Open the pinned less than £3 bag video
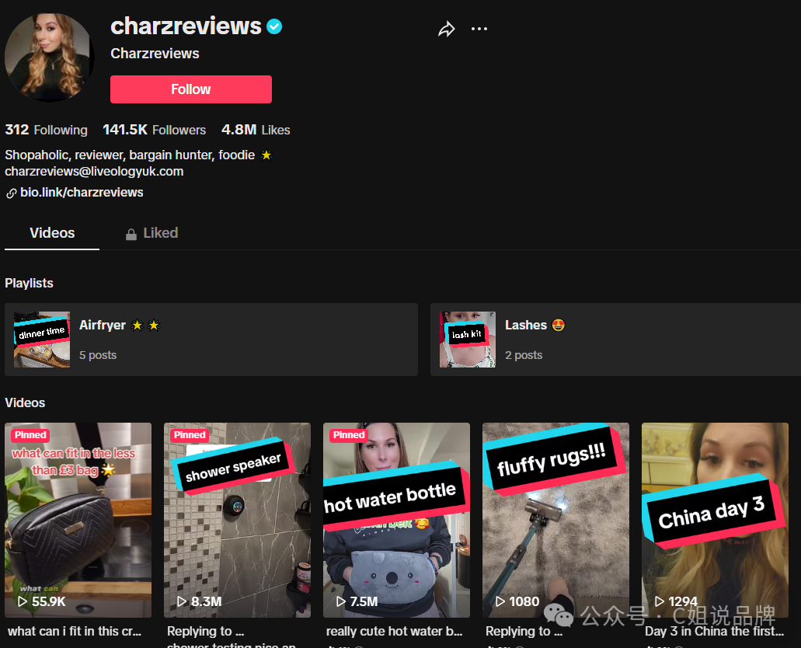 coord(78,520)
